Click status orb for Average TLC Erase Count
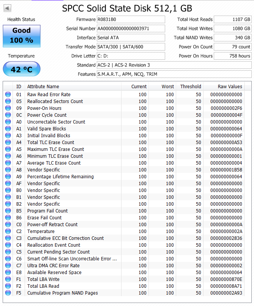This screenshot has width=254, height=306. pyautogui.click(x=8, y=163)
